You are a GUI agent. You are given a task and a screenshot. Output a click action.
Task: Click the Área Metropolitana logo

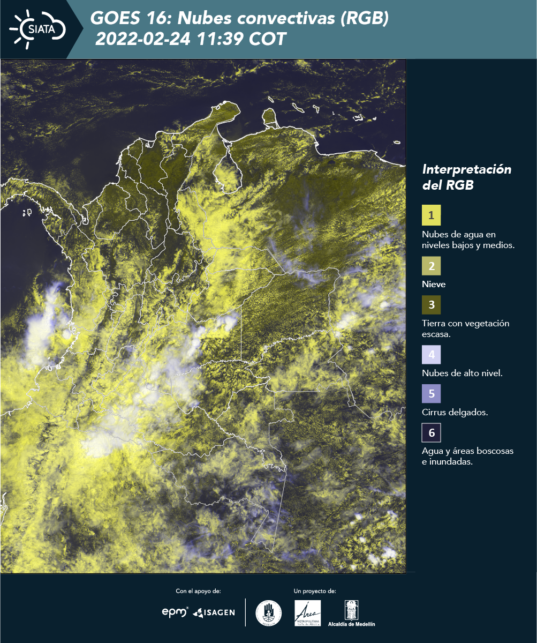[x=308, y=613]
